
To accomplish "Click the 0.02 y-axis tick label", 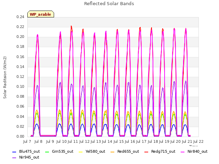I will pos(21,126).
